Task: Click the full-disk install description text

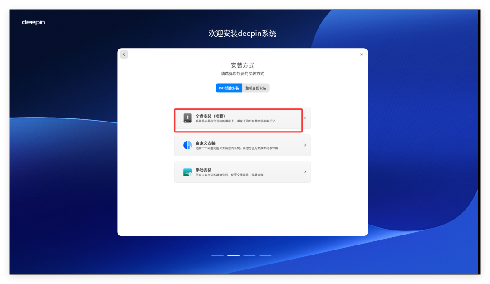Action: (235, 121)
